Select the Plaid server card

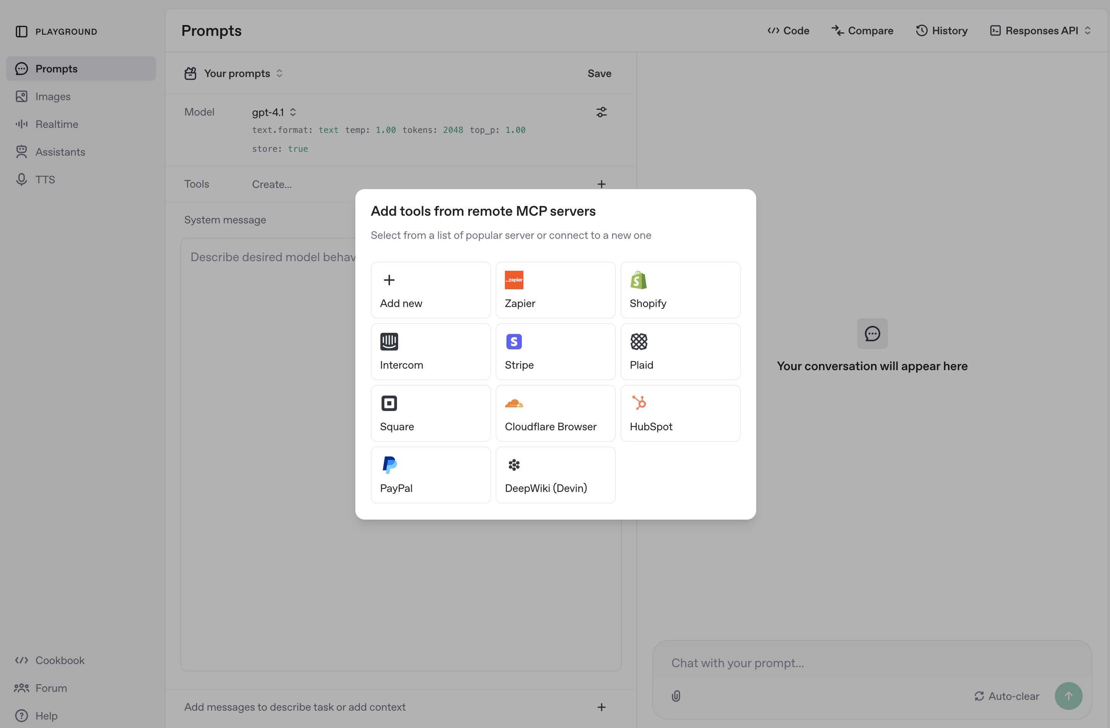(681, 351)
